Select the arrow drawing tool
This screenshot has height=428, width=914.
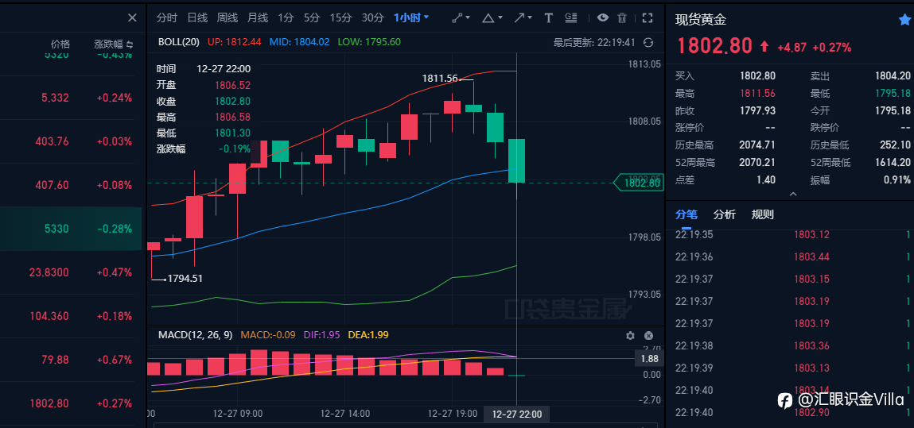click(x=519, y=18)
